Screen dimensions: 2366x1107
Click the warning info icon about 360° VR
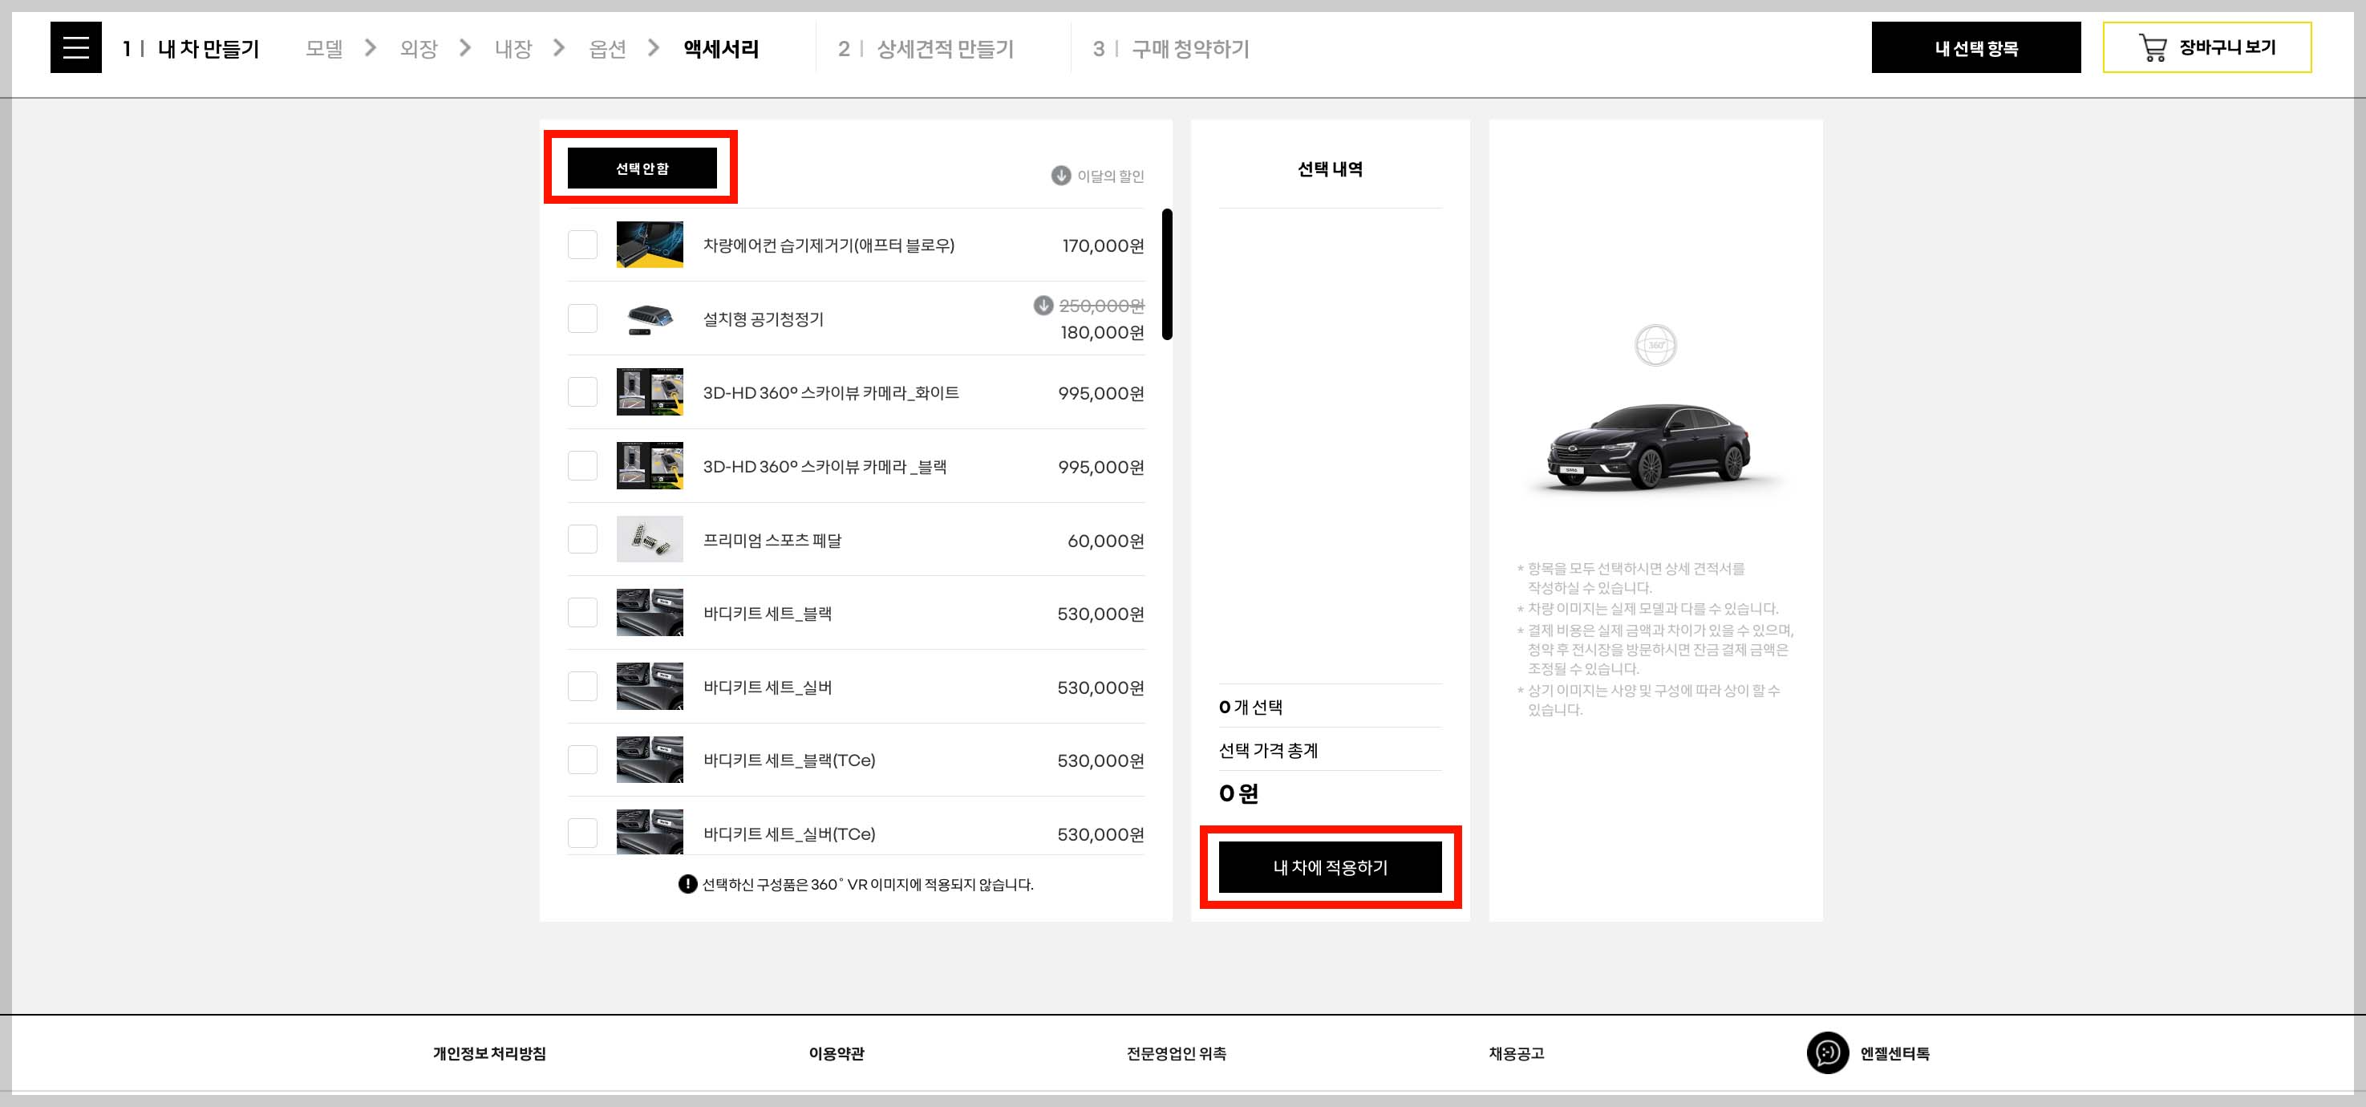coord(687,884)
